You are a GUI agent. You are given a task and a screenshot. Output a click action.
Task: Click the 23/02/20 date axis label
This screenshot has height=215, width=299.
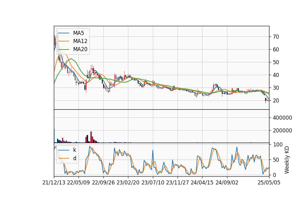[128, 183]
